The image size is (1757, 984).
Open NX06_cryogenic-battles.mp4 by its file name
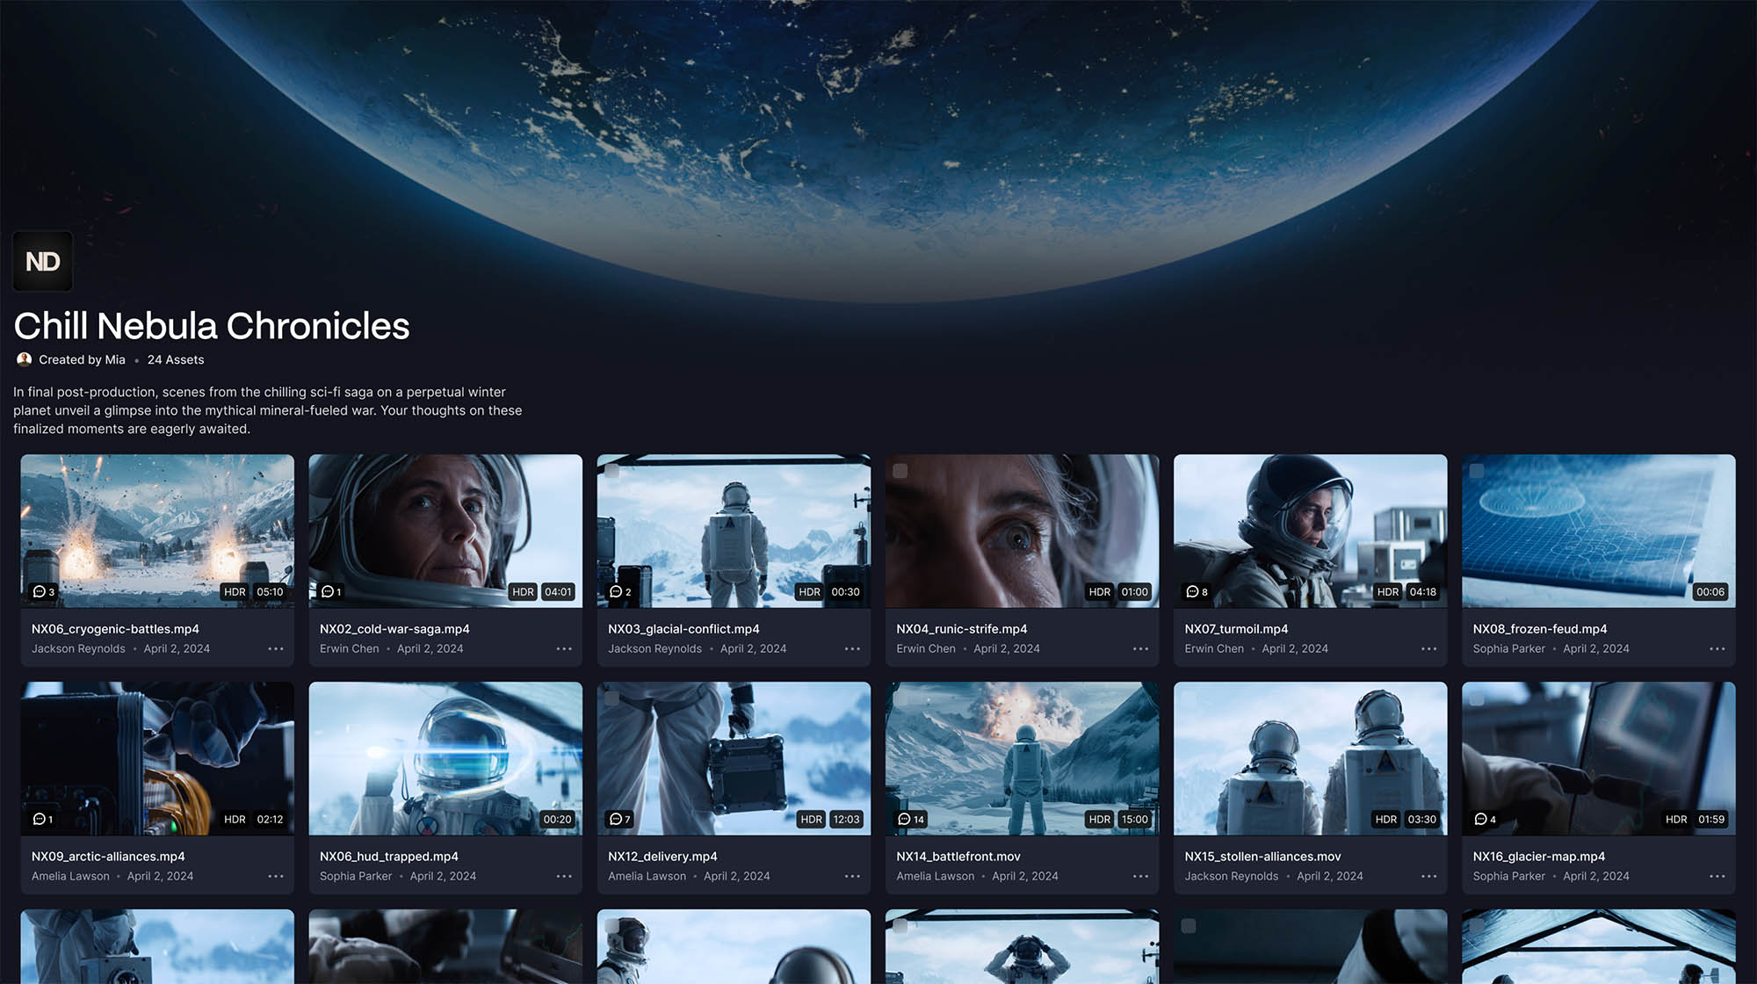point(115,629)
